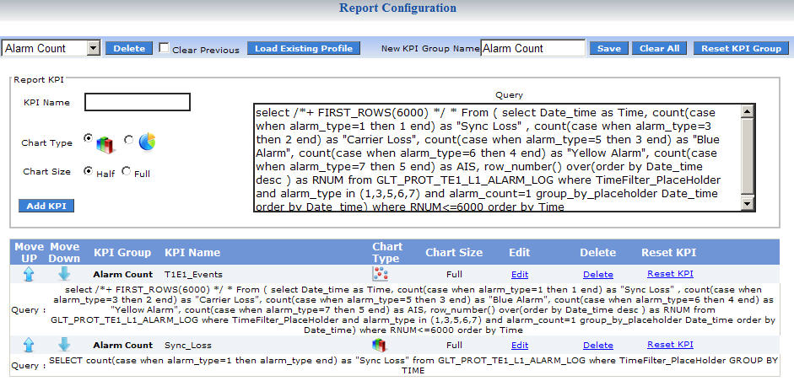The height and width of the screenshot is (381, 794).
Task: Choose Full chart size option
Action: pos(126,171)
